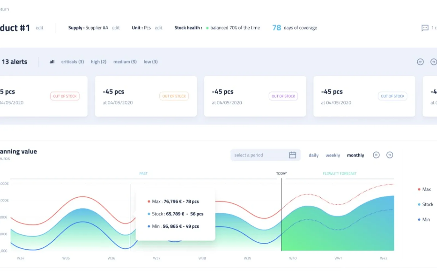
Task: Click the W39 axis label
Action: (x=247, y=258)
